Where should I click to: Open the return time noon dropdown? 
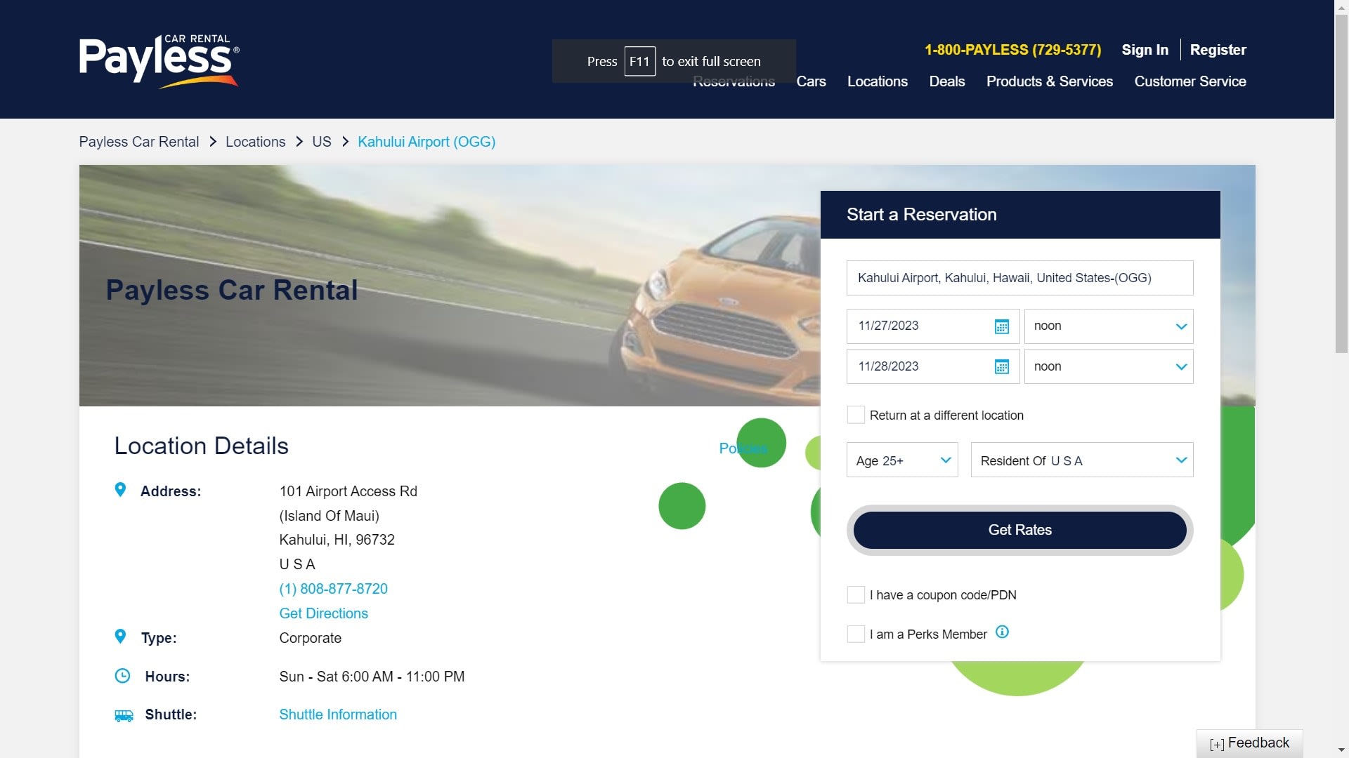[1109, 367]
